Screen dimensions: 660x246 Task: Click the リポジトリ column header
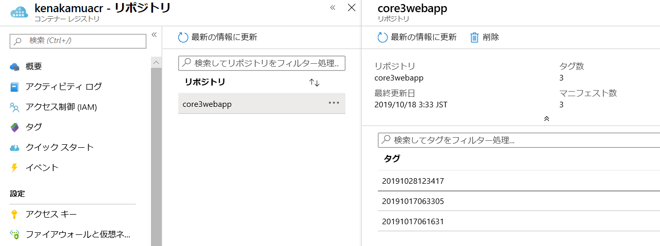tap(205, 82)
